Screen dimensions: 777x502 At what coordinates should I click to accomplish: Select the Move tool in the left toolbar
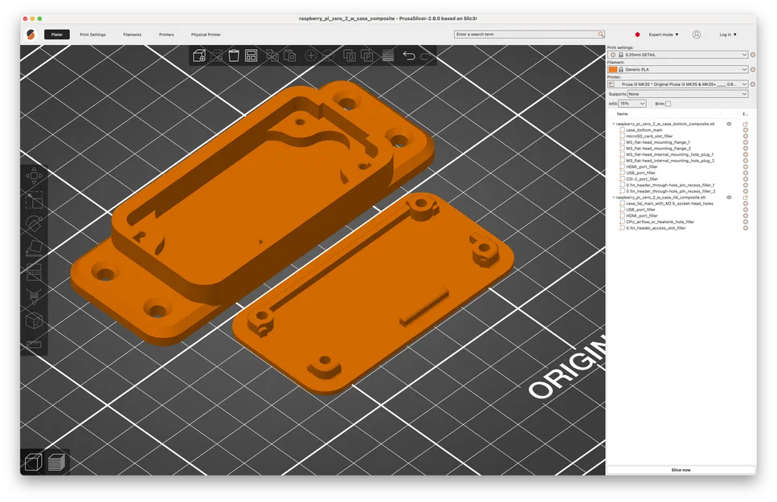[x=34, y=174]
